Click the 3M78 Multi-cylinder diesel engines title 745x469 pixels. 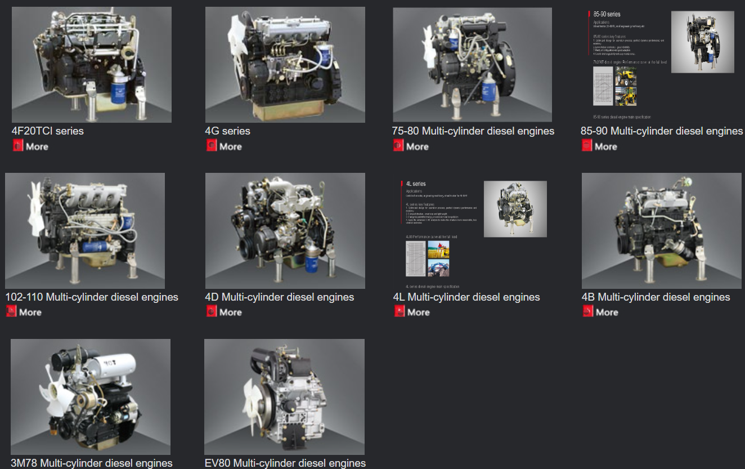[92, 463]
